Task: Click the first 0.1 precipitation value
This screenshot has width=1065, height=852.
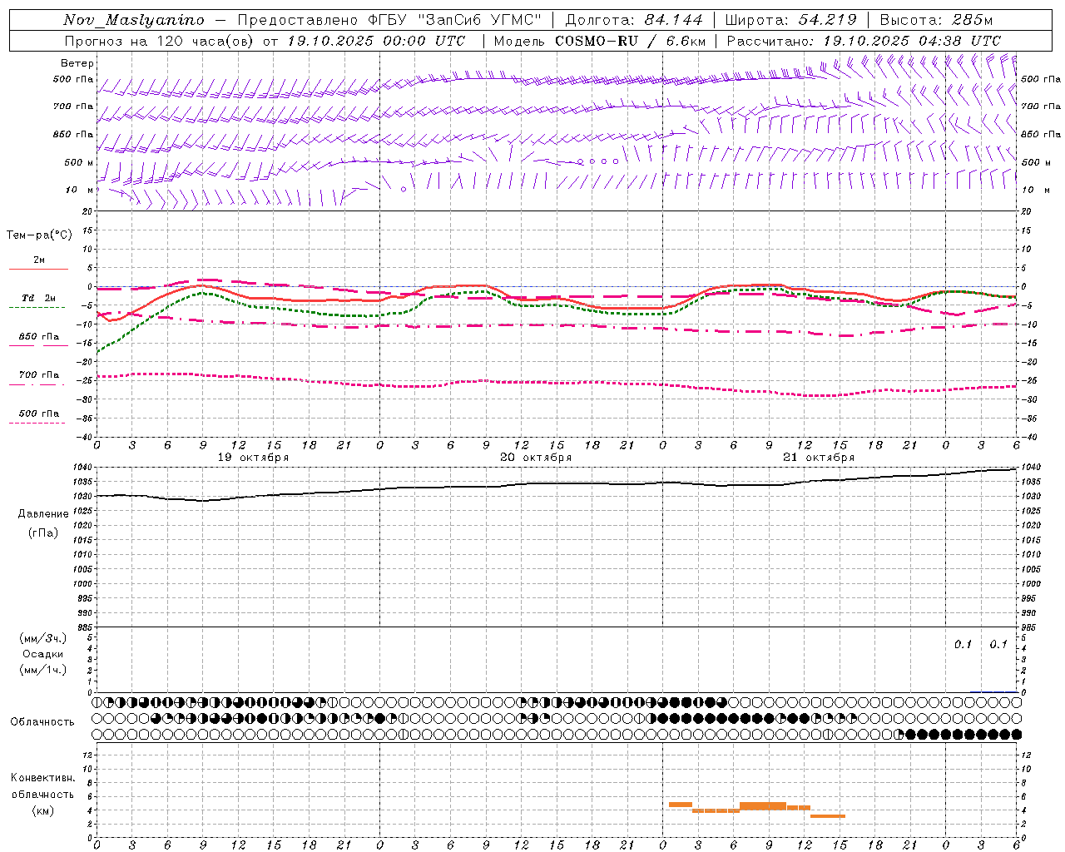Action: click(963, 645)
